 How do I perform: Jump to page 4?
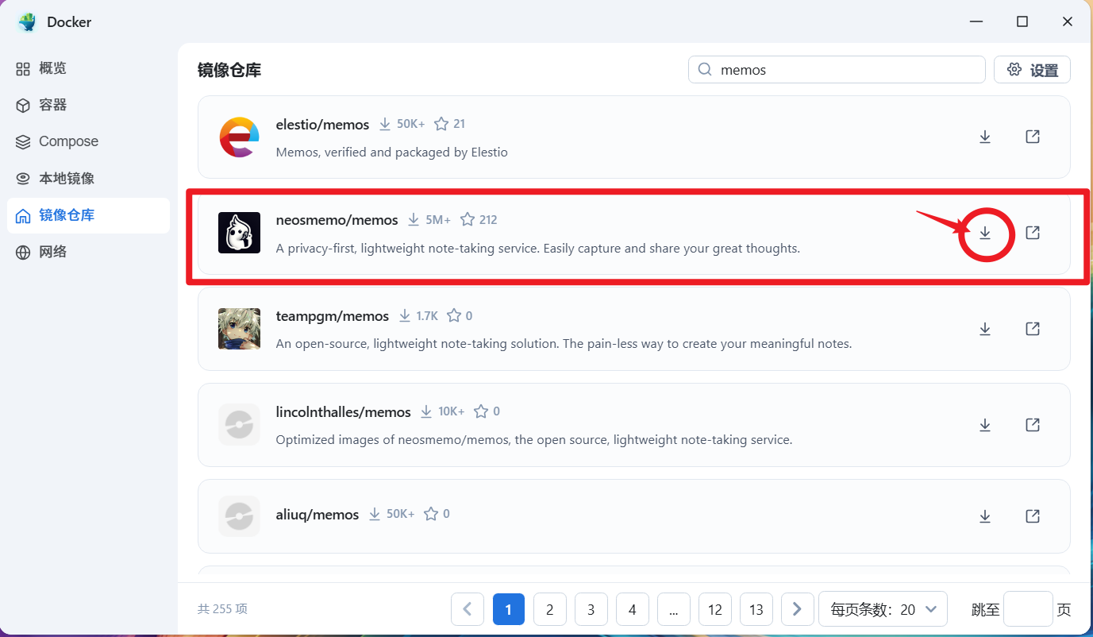click(x=633, y=609)
